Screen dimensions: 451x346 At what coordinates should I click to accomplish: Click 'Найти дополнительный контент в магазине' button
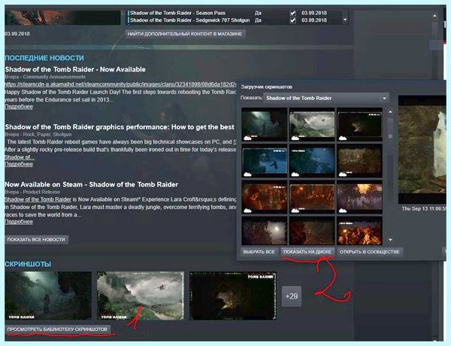click(185, 34)
